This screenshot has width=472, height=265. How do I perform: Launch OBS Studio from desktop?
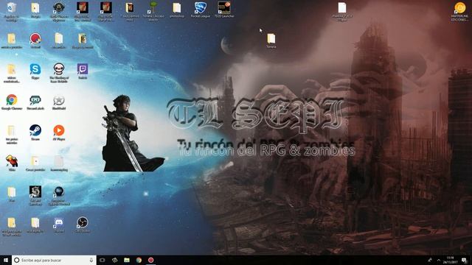[x=82, y=222]
